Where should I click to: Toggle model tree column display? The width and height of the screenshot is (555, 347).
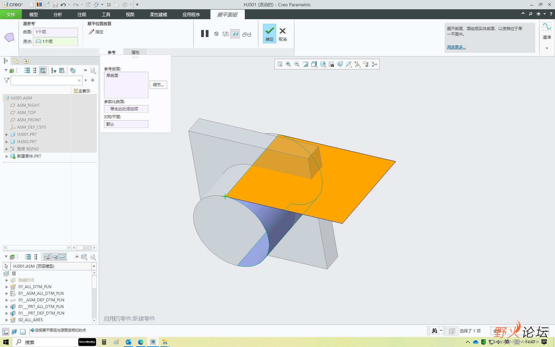pyautogui.click(x=43, y=70)
